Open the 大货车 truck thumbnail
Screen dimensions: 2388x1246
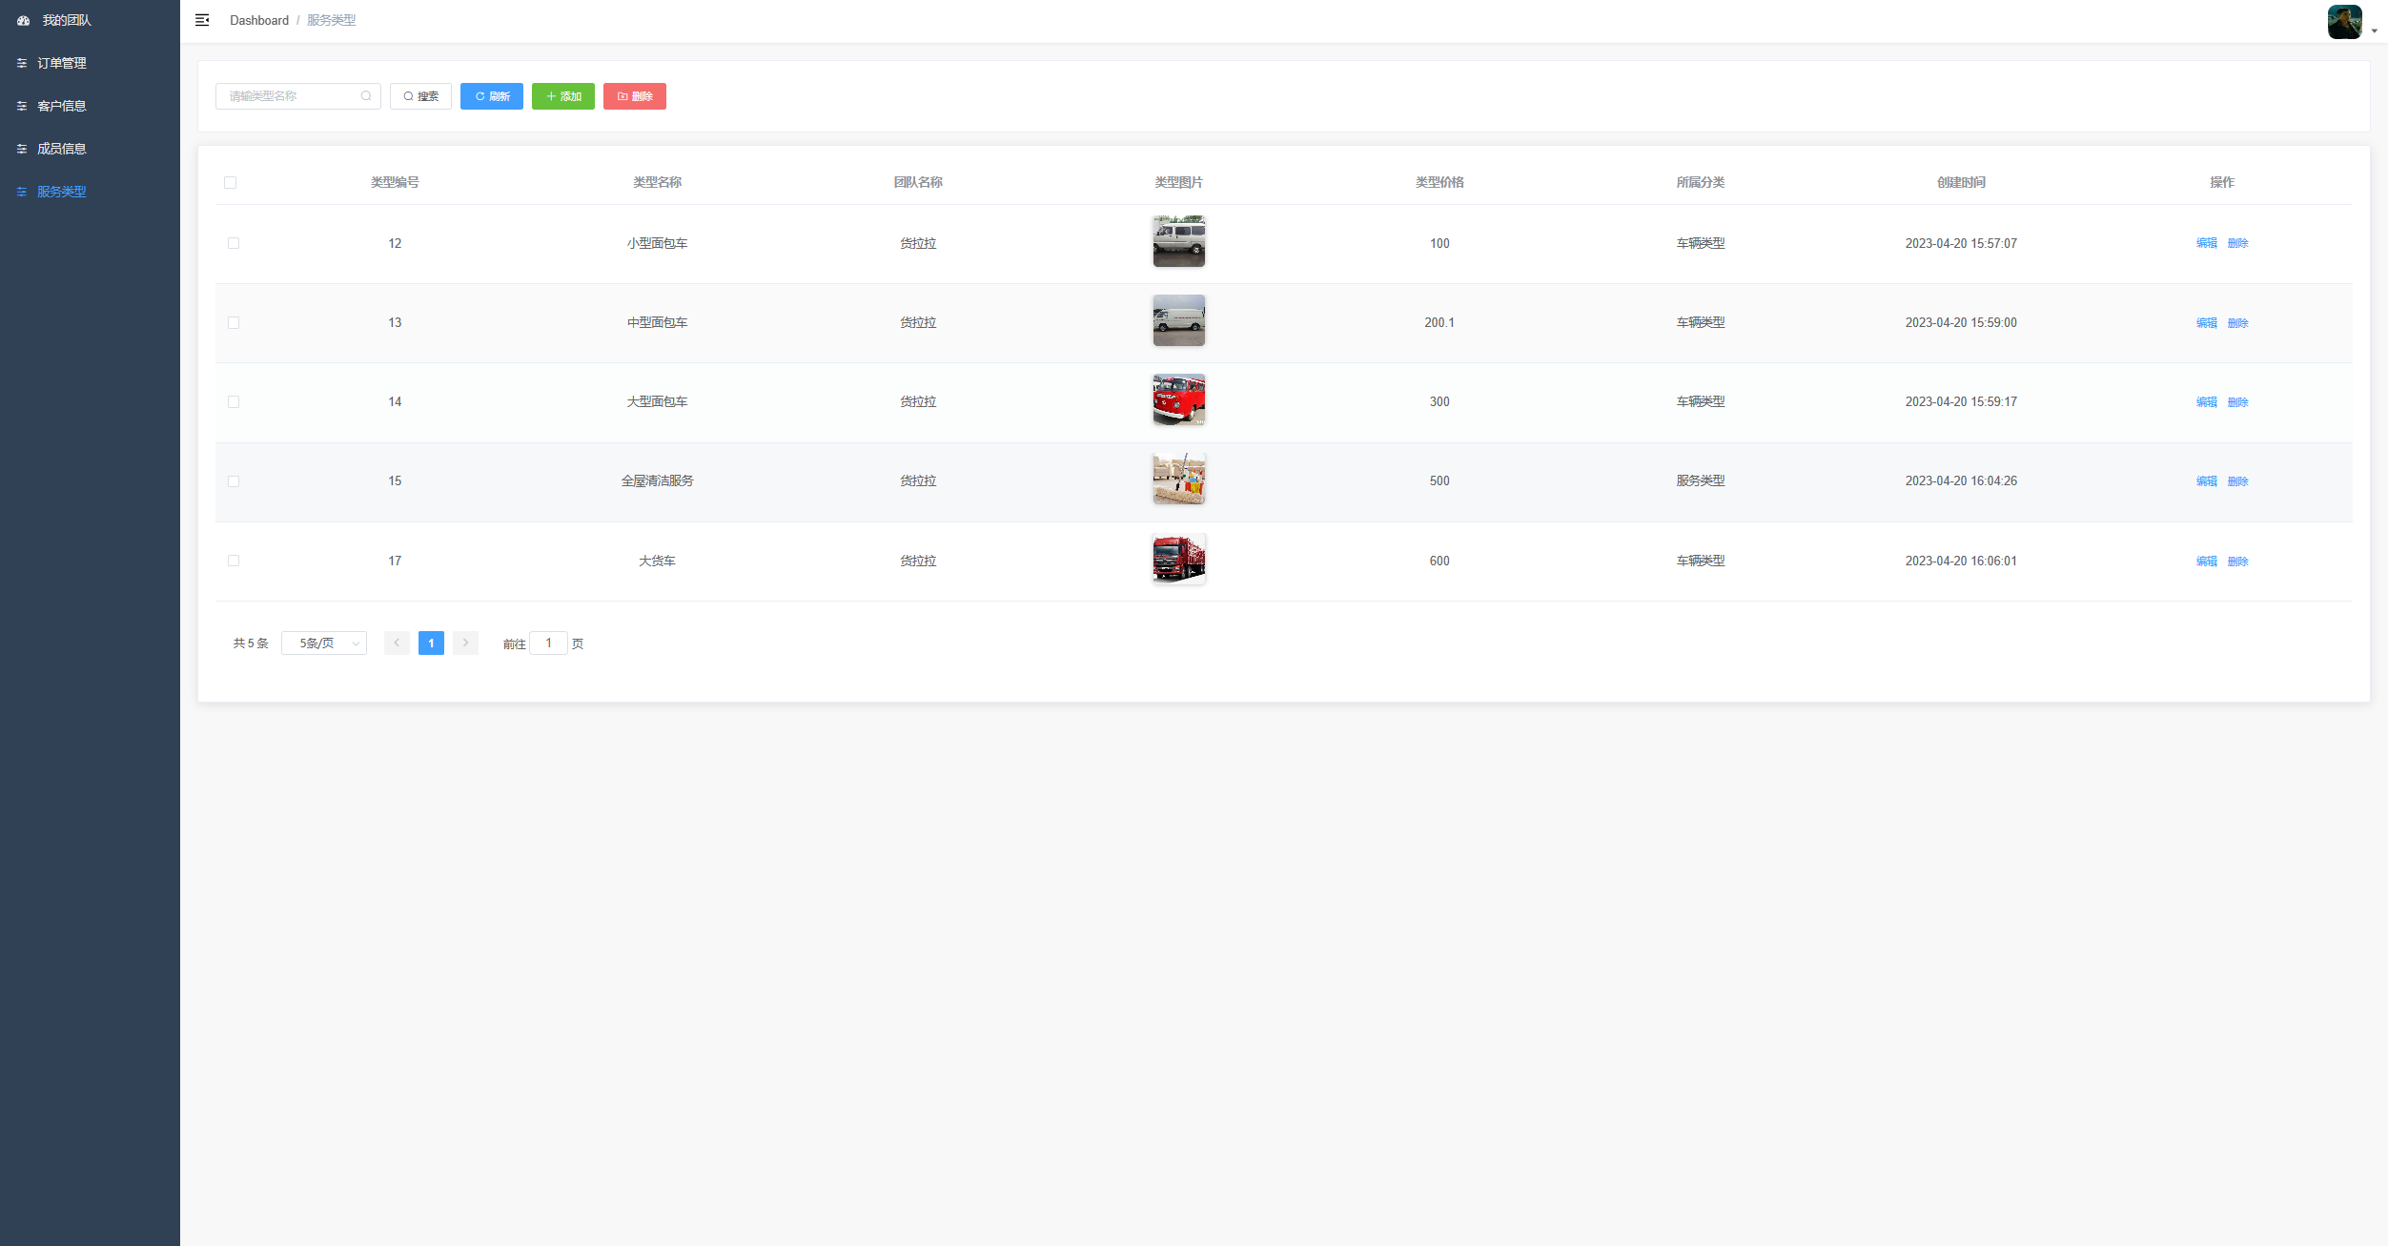pos(1179,559)
